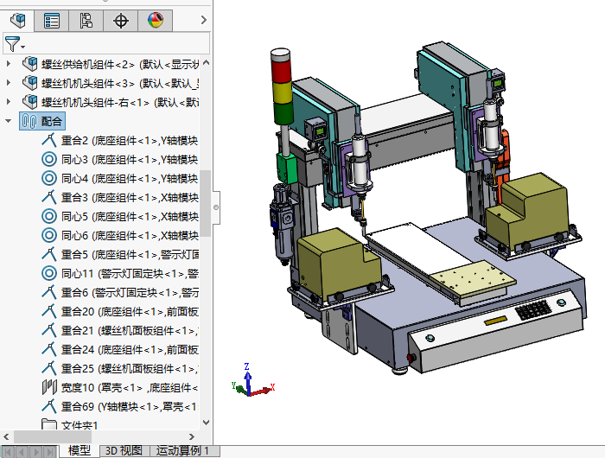This screenshot has width=605, height=458.
Task: Select the 同心6 concentric mate icon
Action: tap(49, 235)
